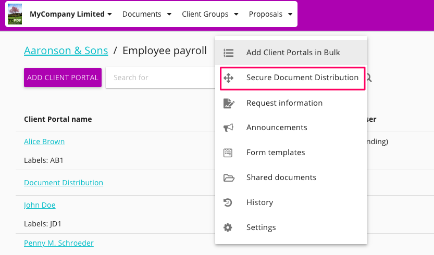
Task: Click the History clock icon
Action: coord(228,202)
